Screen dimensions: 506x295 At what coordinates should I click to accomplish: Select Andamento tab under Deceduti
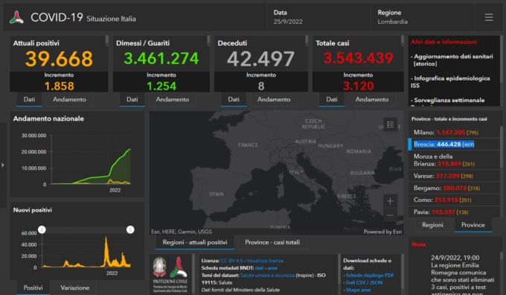point(274,100)
